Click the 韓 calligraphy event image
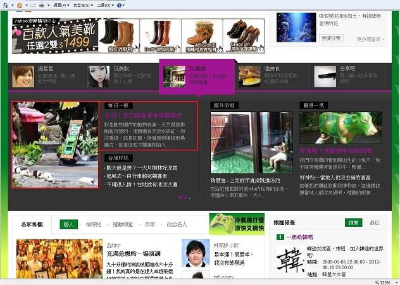 click(291, 260)
